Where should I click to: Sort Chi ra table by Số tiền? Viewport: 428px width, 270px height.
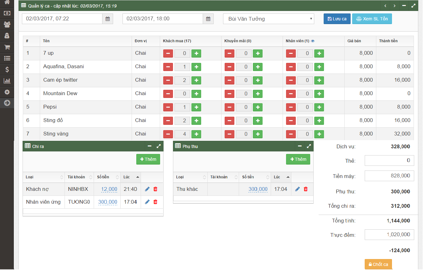107,177
